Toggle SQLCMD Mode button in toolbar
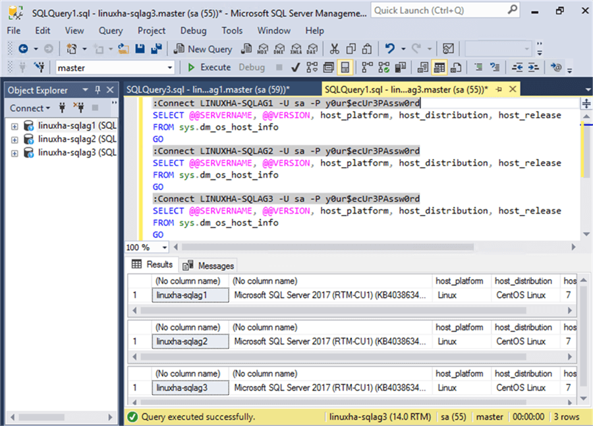Screen dimensions: 593x426 click(x=344, y=67)
